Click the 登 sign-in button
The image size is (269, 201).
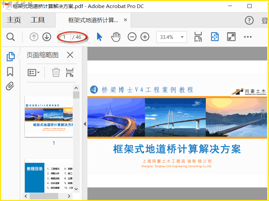(265, 20)
